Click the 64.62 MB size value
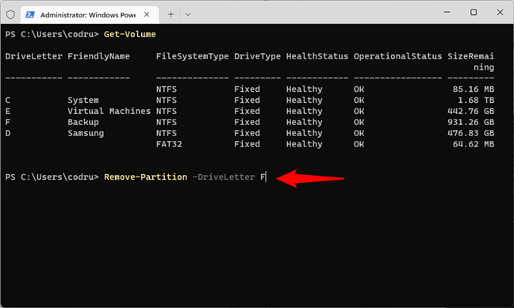This screenshot has width=514, height=308. tap(474, 144)
